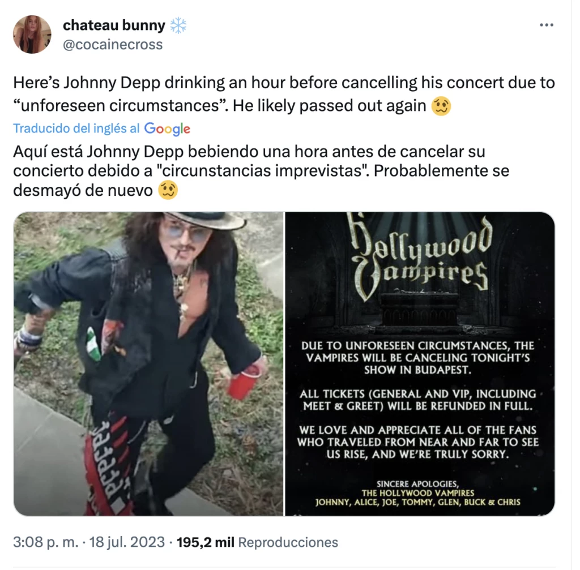
Task: Click the Spanish translated tweet text
Action: [261, 171]
